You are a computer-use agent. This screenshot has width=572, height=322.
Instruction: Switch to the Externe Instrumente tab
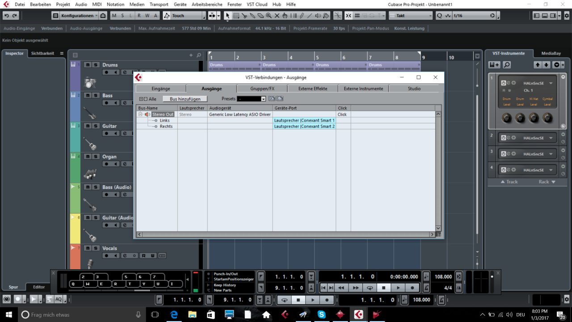click(x=363, y=89)
